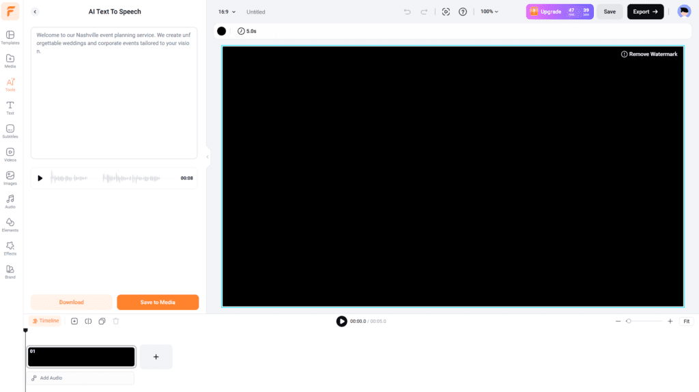Click the AI Text To Speech heading
The height and width of the screenshot is (392, 699).
pyautogui.click(x=115, y=12)
